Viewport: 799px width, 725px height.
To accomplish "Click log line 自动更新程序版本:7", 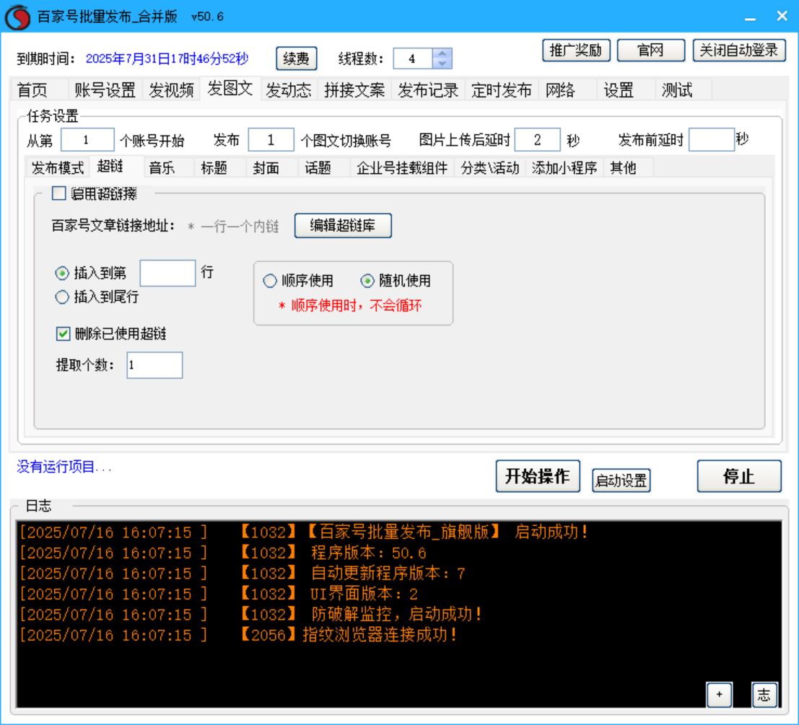I will coord(243,574).
